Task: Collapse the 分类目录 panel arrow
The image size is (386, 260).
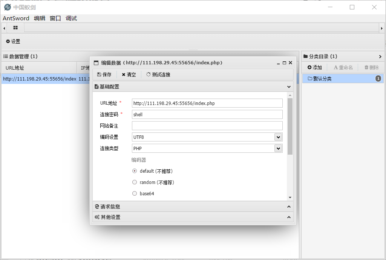Action: pyautogui.click(x=380, y=56)
